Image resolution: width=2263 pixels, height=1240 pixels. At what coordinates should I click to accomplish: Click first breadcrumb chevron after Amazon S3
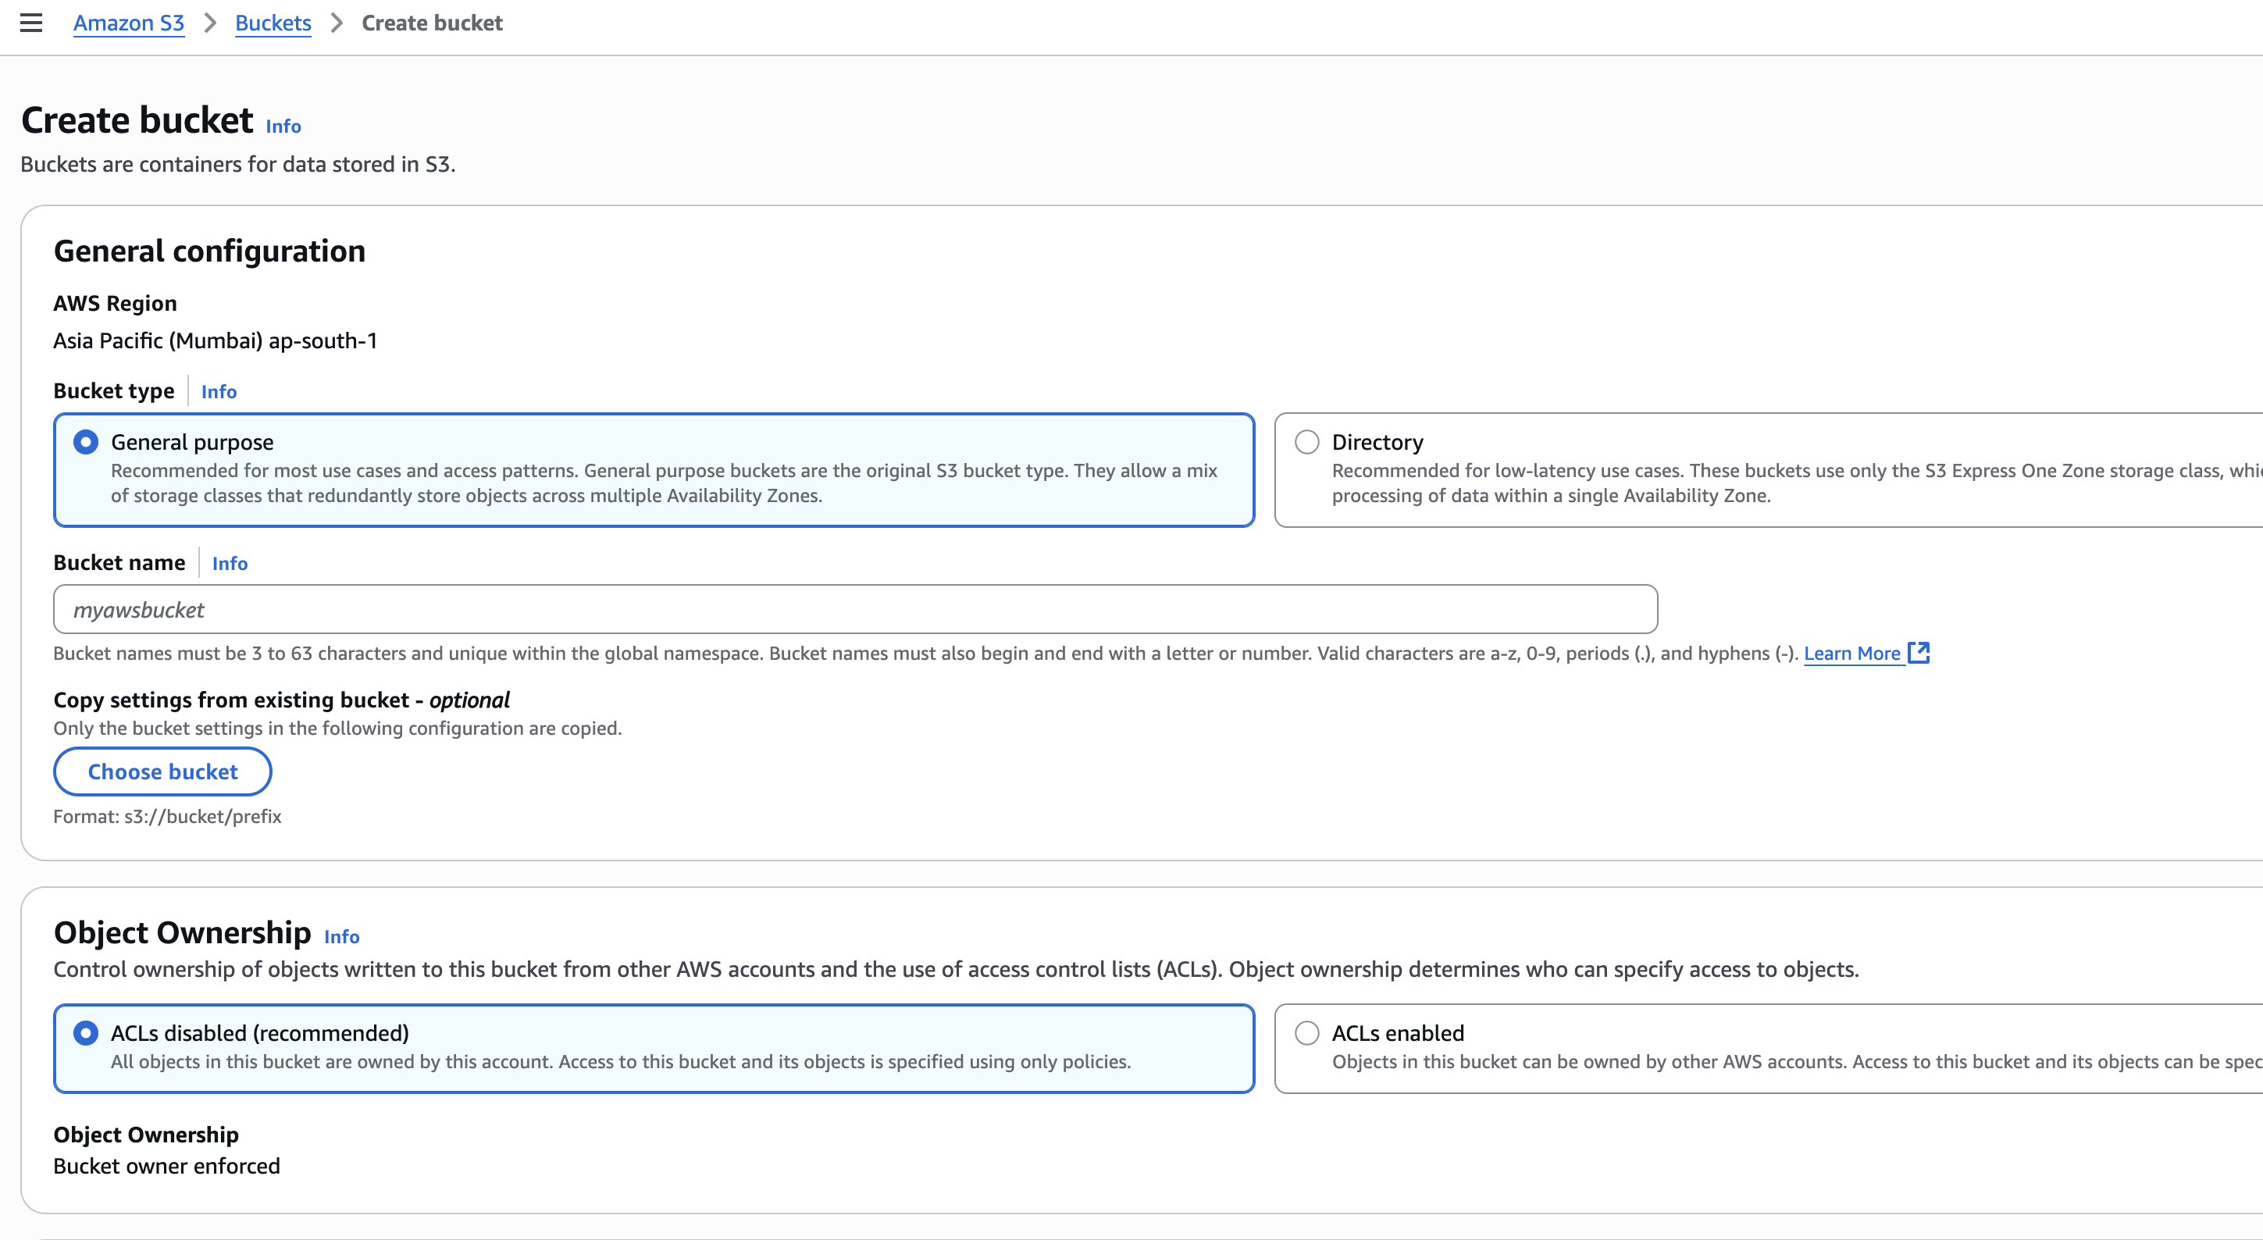tap(210, 23)
